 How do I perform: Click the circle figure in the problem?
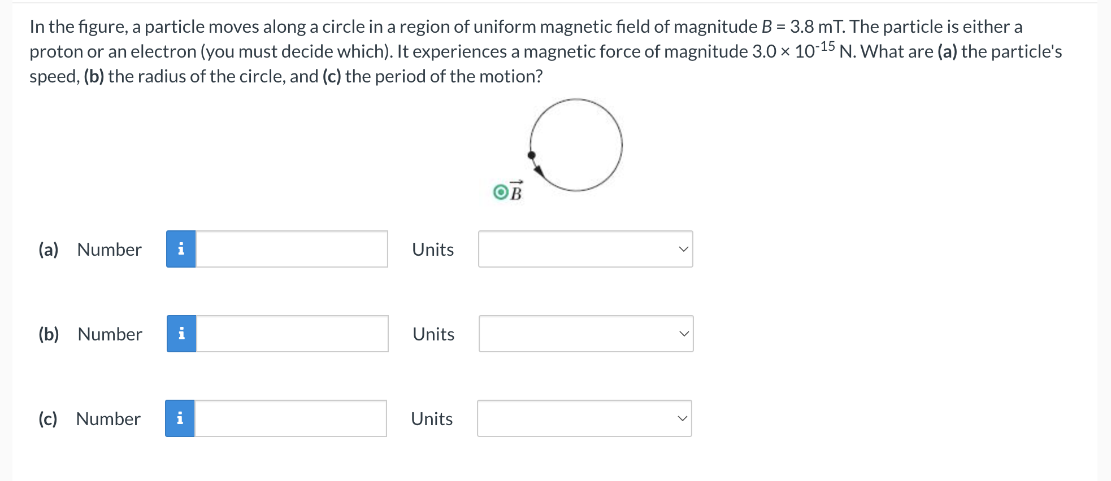[x=575, y=145]
